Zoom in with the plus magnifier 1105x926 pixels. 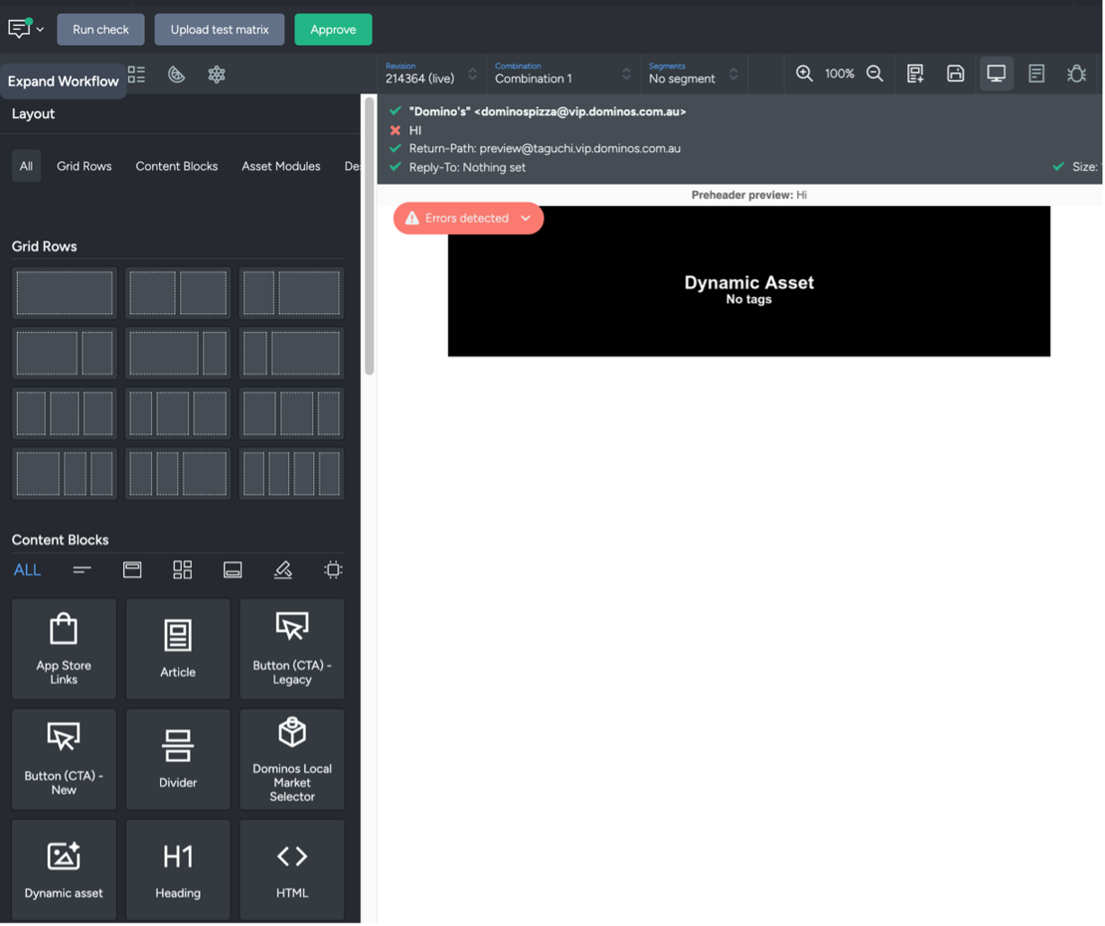[804, 74]
